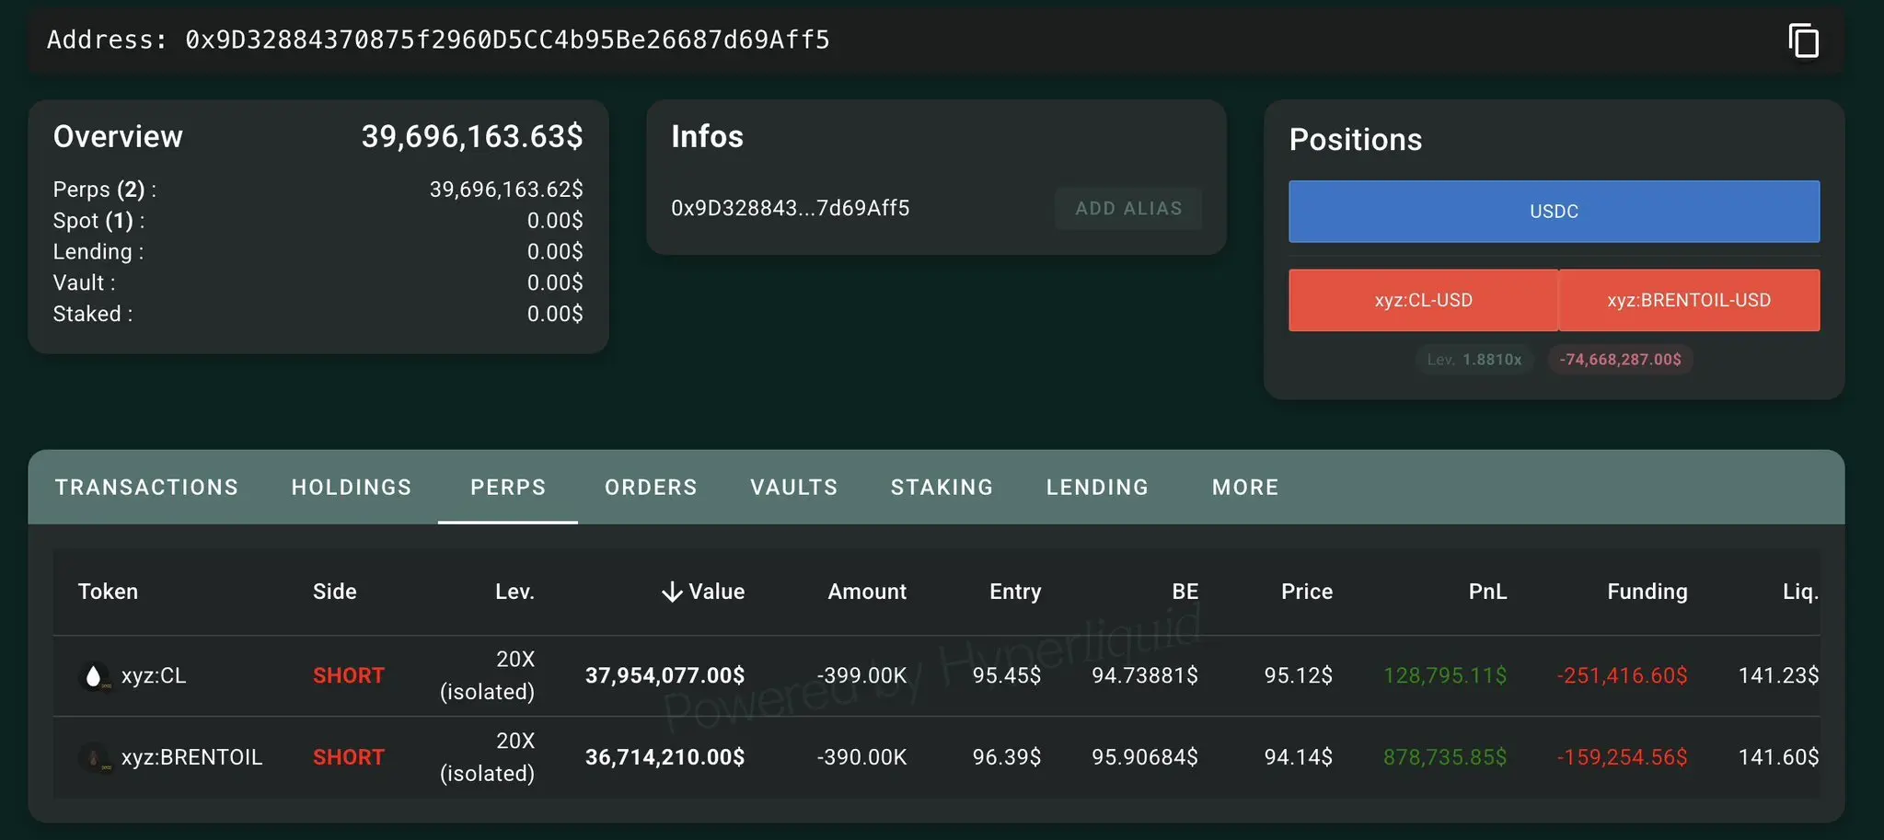Click the Perps (2) overview label
The width and height of the screenshot is (1884, 840).
point(104,190)
